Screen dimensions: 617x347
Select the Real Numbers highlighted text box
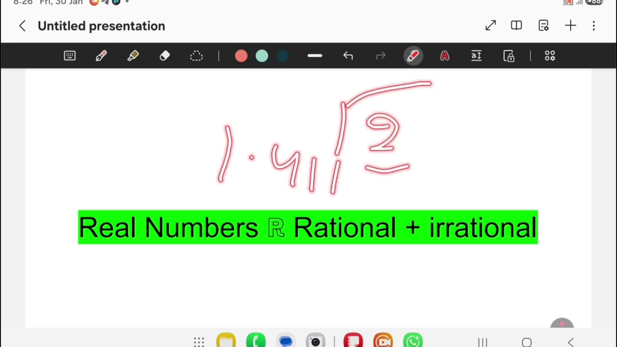[x=308, y=227]
